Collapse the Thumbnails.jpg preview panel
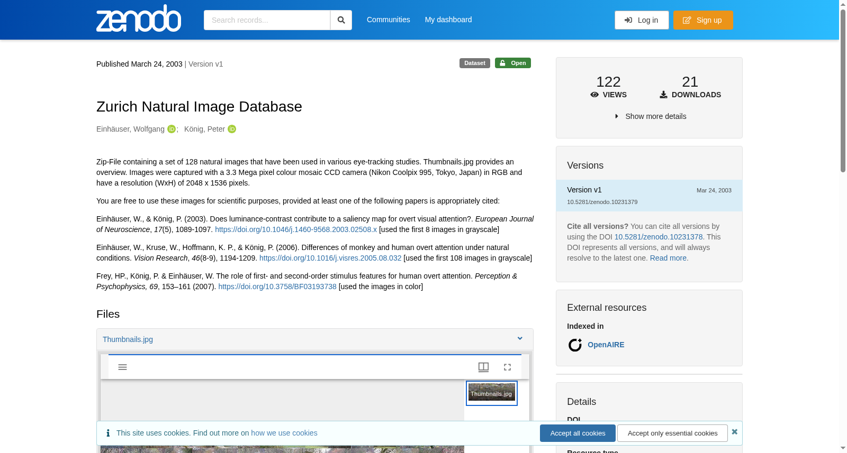This screenshot has height=453, width=847. [520, 339]
